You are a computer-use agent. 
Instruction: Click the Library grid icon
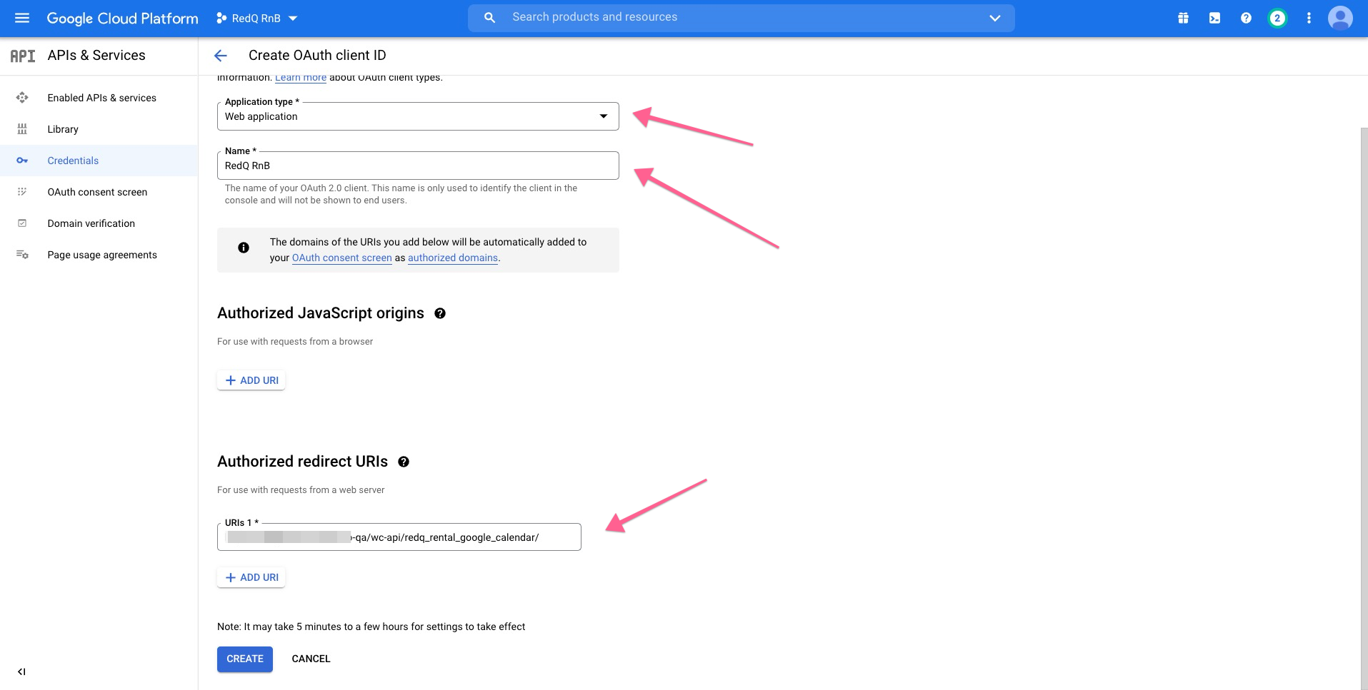point(22,129)
